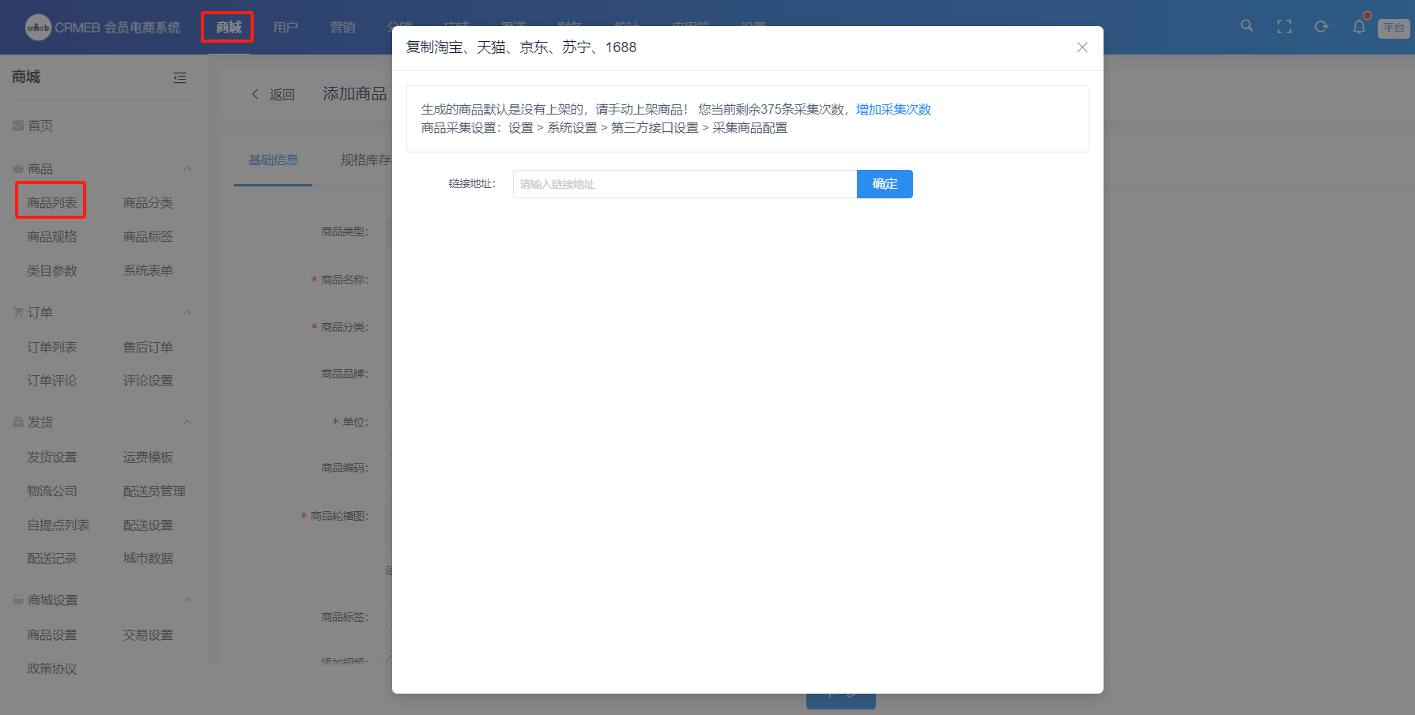Open 售后订单 in sidebar
The image size is (1415, 715).
[x=148, y=348]
